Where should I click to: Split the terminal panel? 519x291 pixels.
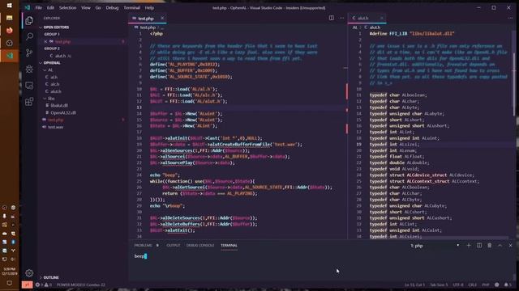click(479, 246)
